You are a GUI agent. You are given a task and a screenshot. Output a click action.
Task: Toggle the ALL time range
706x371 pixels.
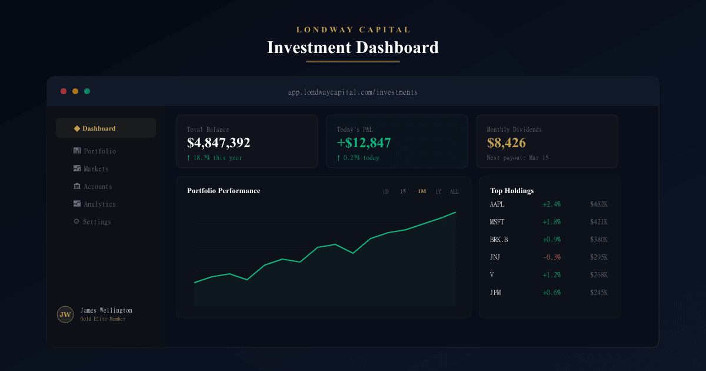pos(454,191)
